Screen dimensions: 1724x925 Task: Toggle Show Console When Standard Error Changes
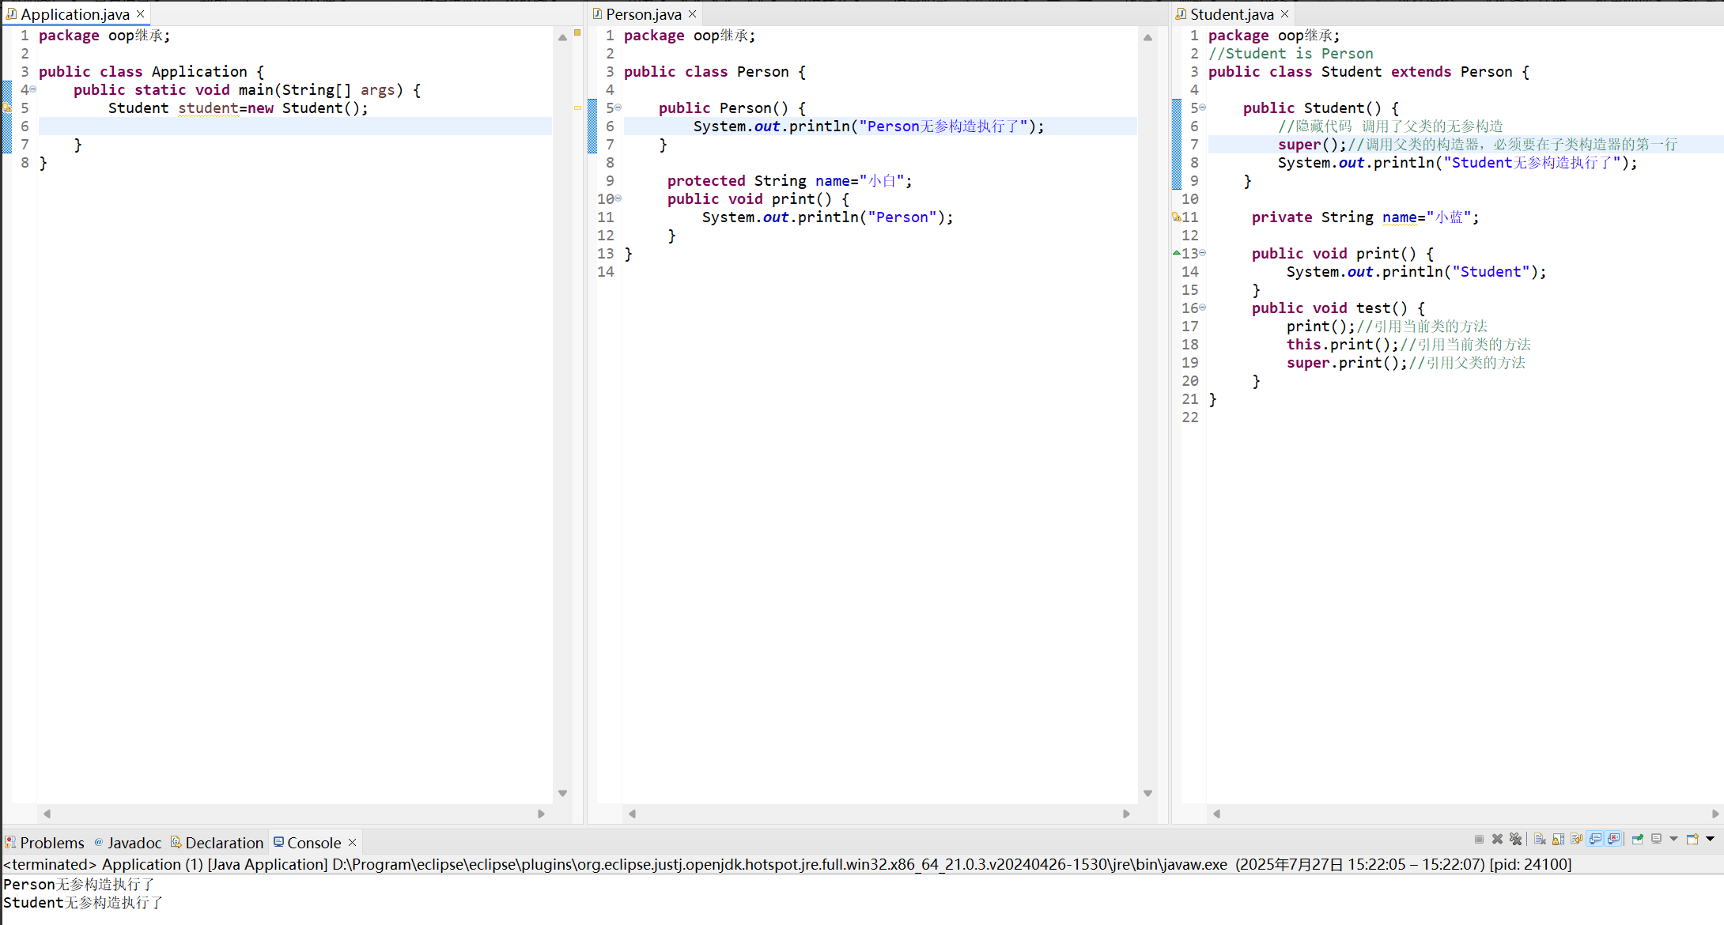tap(1613, 839)
